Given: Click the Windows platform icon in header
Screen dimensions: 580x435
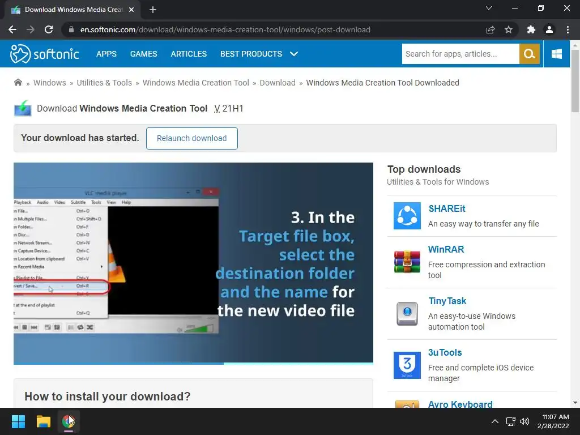Looking at the screenshot, I should pyautogui.click(x=557, y=54).
